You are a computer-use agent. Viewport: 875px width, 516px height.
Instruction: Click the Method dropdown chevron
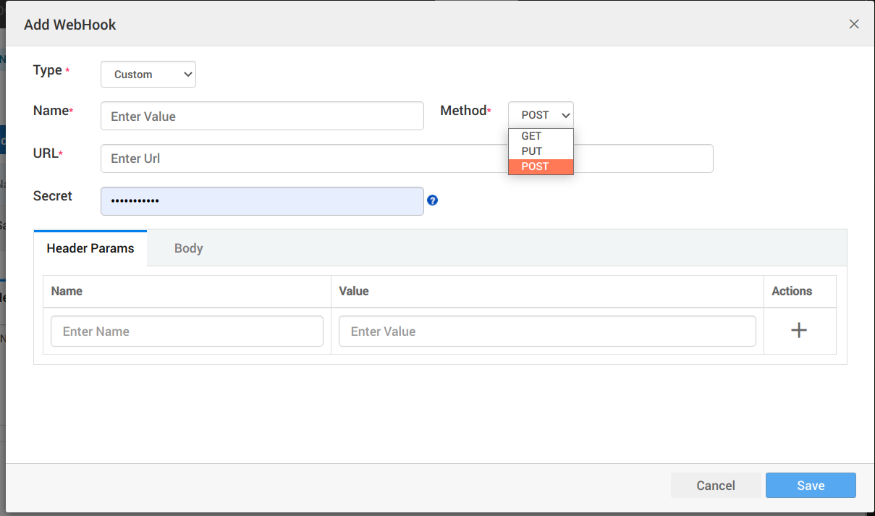[565, 114]
